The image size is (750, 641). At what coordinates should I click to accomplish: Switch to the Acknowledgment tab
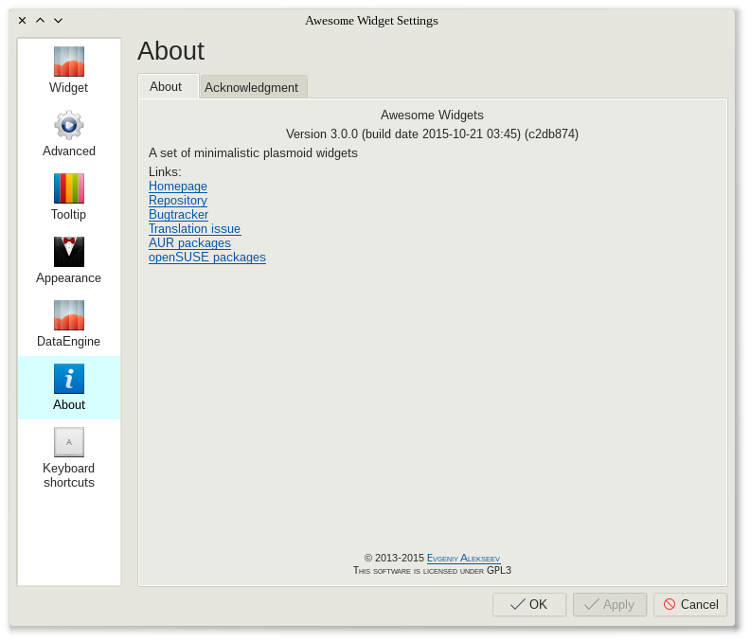[x=252, y=87]
